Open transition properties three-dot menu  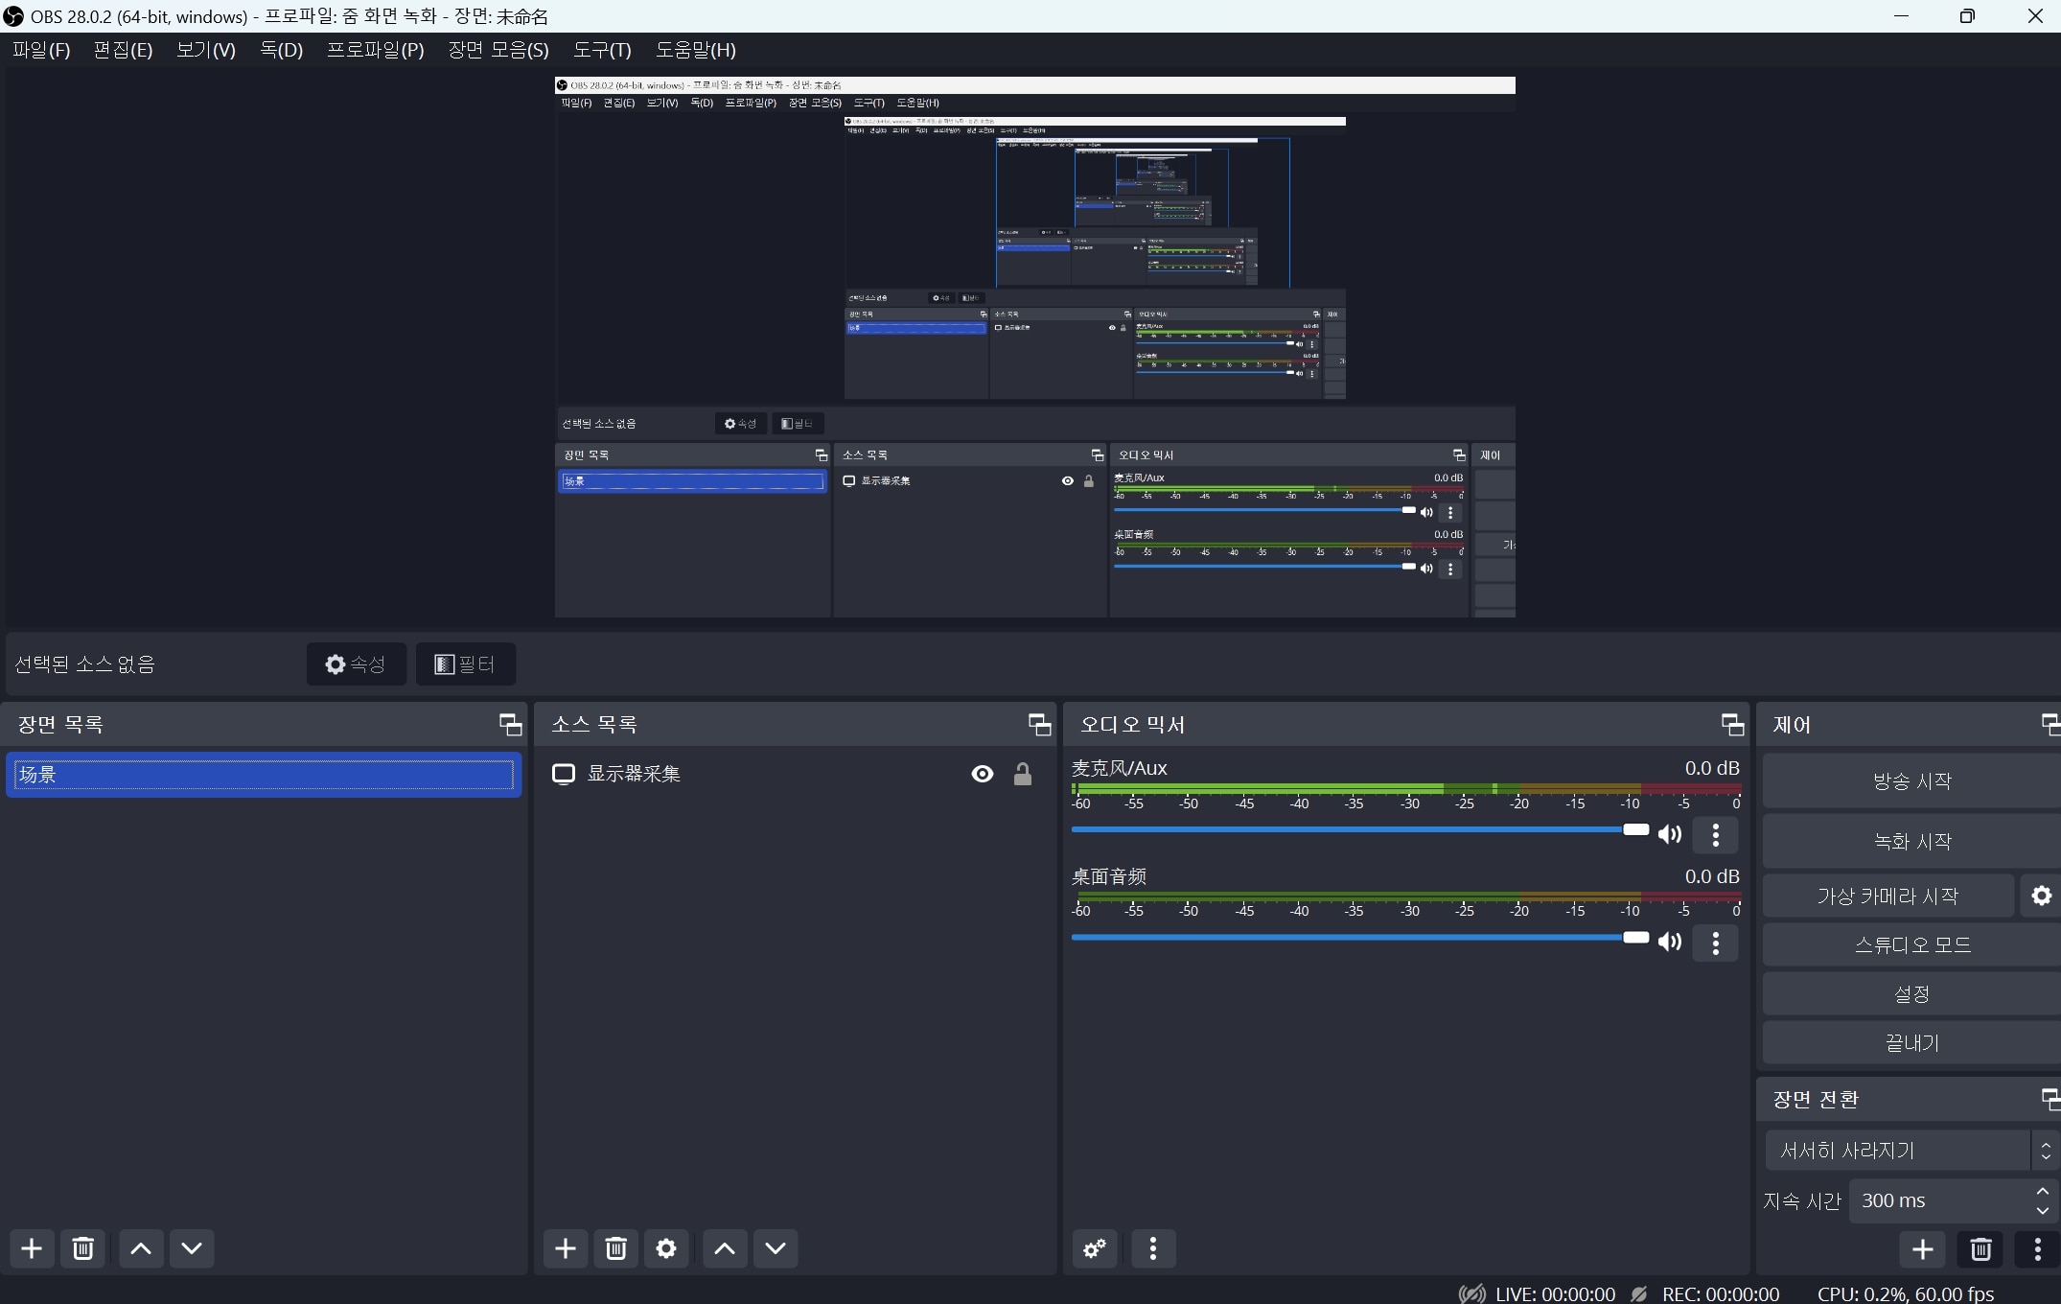(x=2038, y=1249)
